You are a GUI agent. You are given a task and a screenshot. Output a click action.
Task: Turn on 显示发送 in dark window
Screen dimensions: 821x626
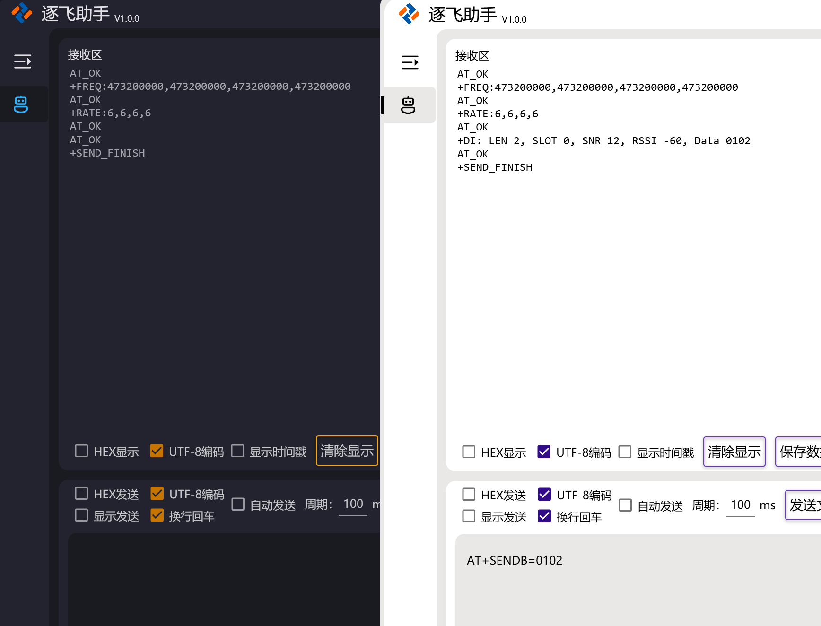coord(81,515)
